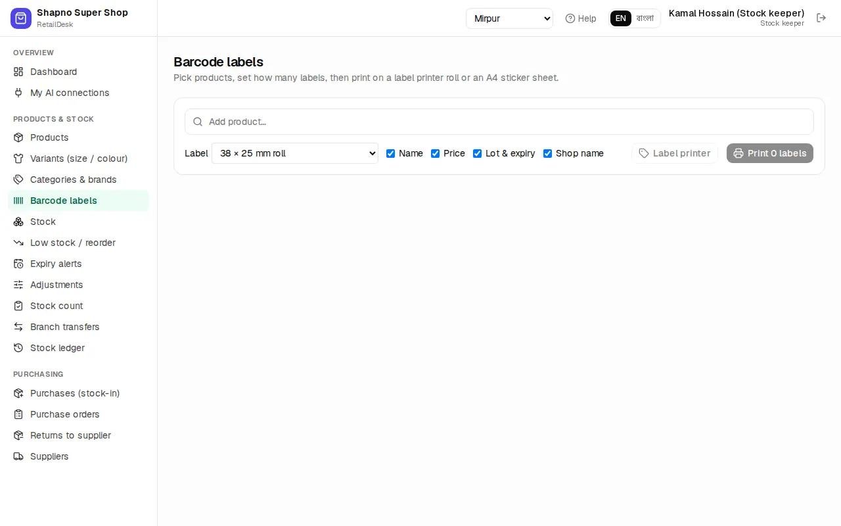Click the Expiry alerts calendar icon
Image resolution: width=841 pixels, height=526 pixels.
tap(18, 264)
